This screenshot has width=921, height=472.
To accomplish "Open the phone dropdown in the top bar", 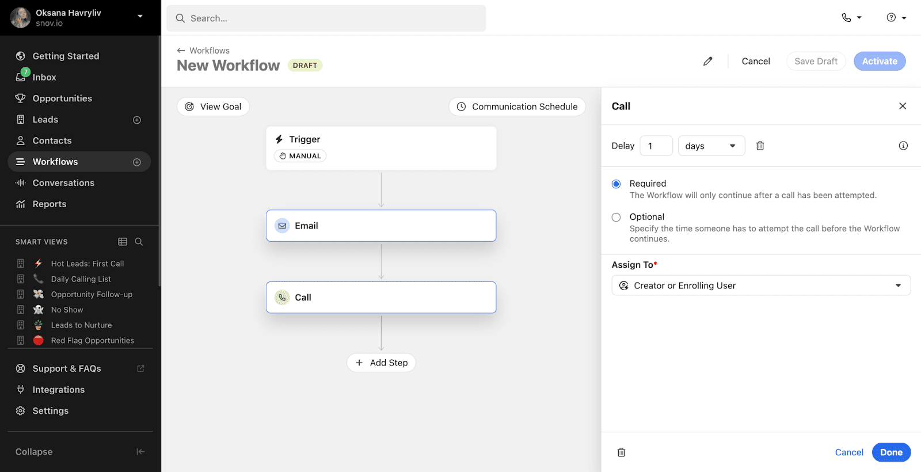I will [x=851, y=18].
